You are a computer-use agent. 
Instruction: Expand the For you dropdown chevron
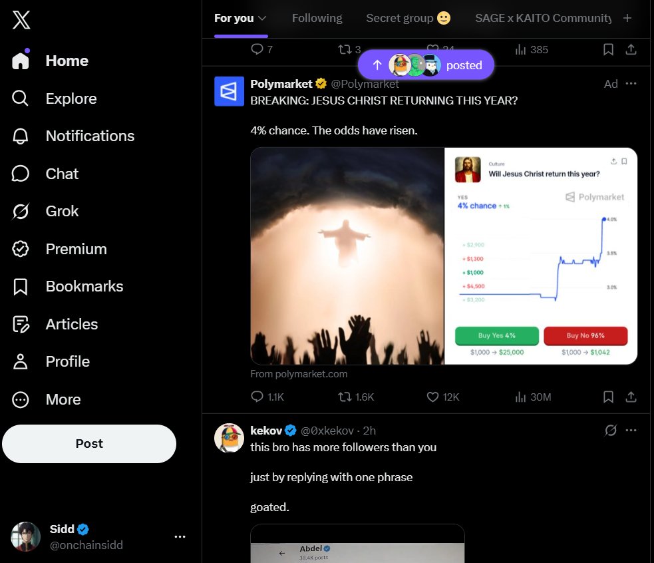[x=262, y=18]
